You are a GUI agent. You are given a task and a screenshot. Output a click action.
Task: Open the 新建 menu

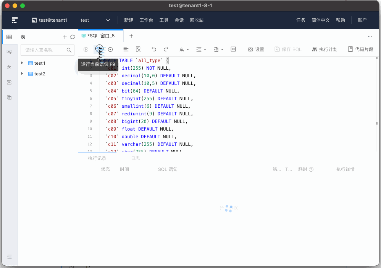click(129, 20)
